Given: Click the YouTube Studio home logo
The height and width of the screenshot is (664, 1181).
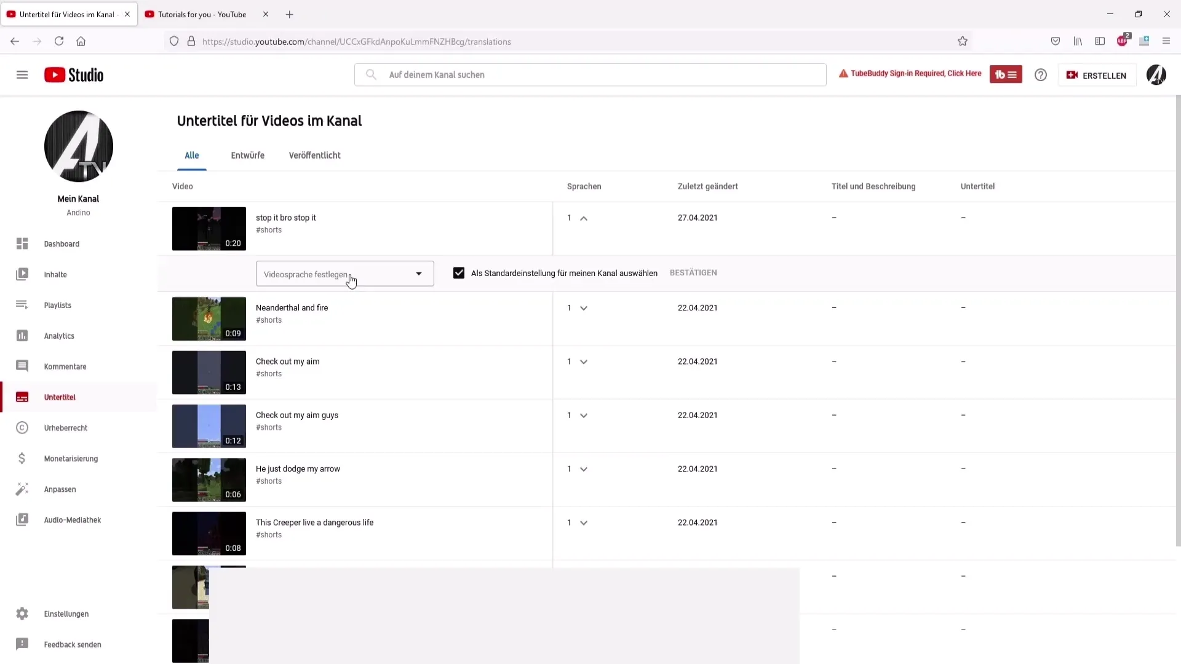Looking at the screenshot, I should tap(73, 74).
